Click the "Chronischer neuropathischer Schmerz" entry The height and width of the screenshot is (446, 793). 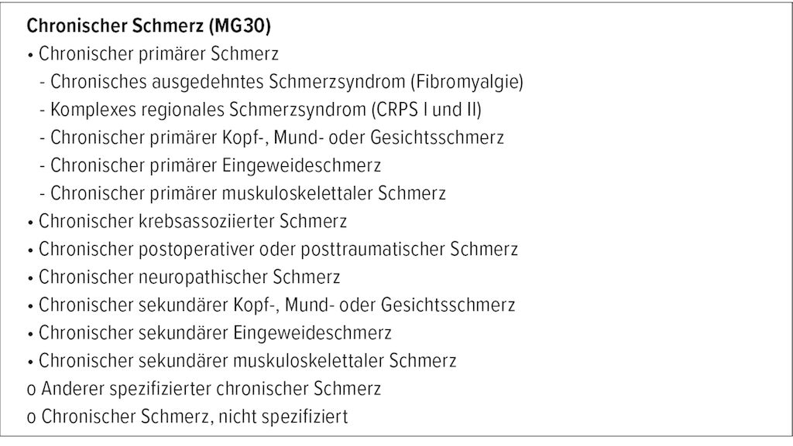pos(189,277)
